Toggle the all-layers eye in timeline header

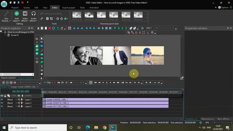point(2,96)
